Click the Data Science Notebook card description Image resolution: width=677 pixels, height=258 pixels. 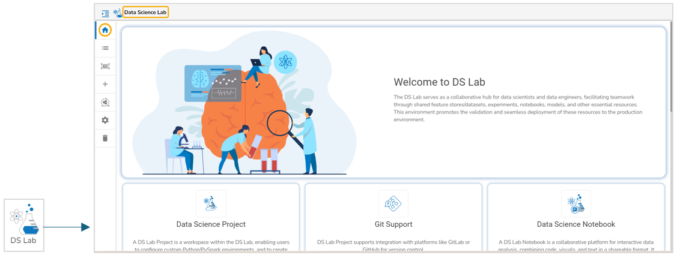pos(576,246)
